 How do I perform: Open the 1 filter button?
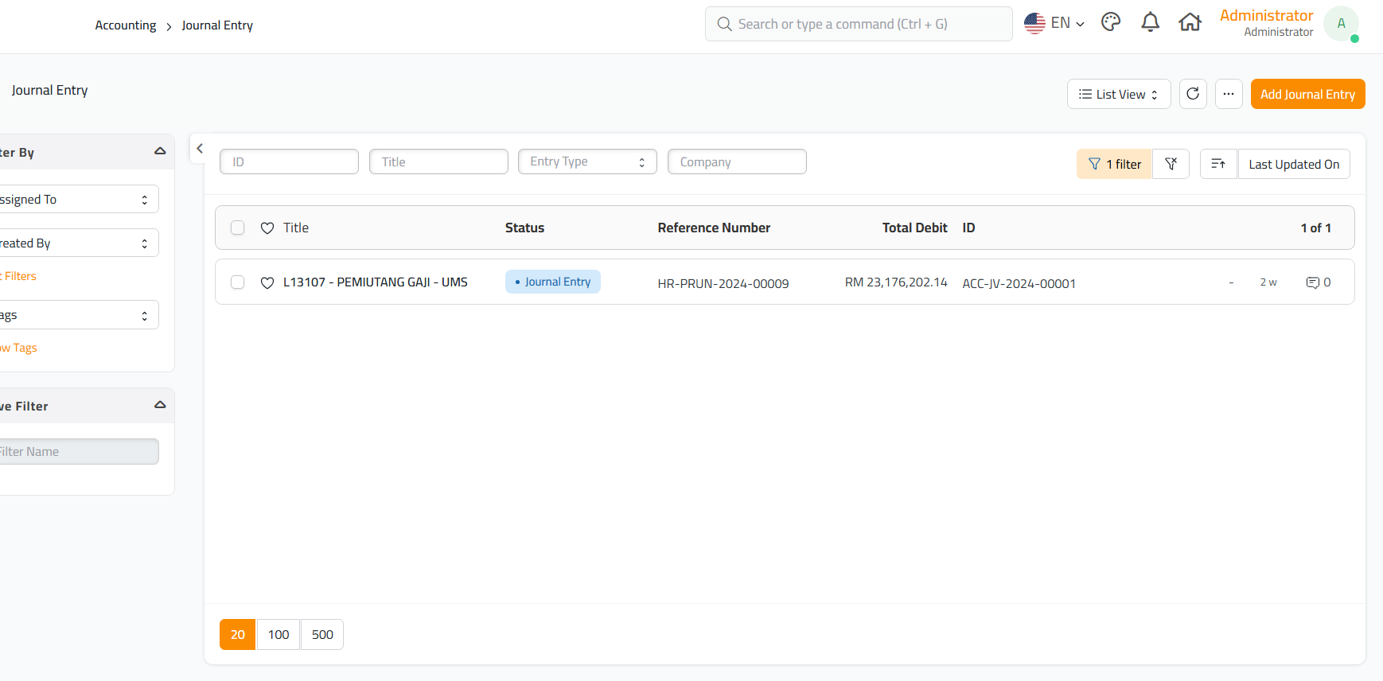point(1114,164)
